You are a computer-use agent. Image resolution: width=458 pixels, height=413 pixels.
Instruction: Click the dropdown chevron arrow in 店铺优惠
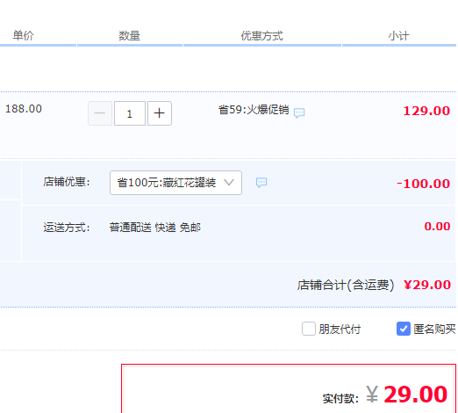click(229, 183)
